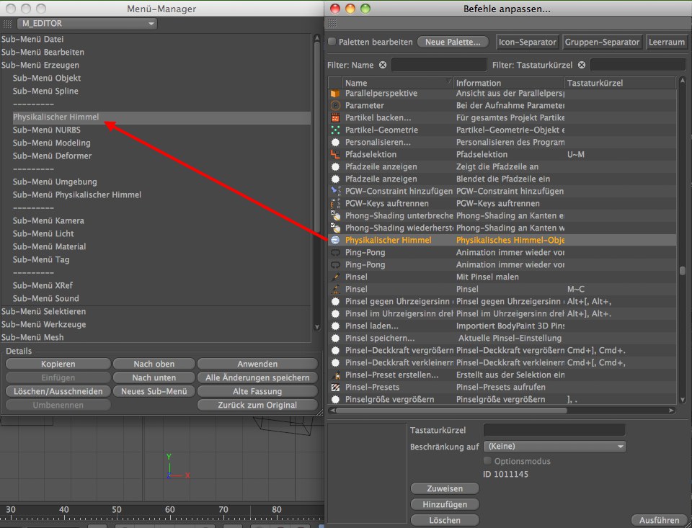Click the Partikel-Geometrie icon

click(335, 130)
